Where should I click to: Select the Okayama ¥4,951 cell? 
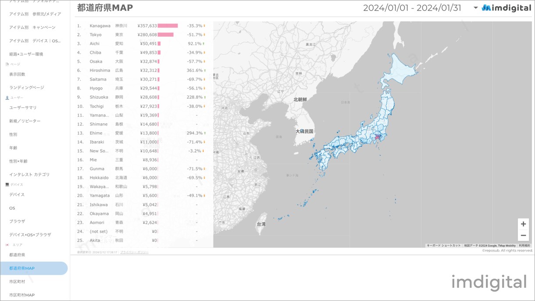click(x=149, y=214)
